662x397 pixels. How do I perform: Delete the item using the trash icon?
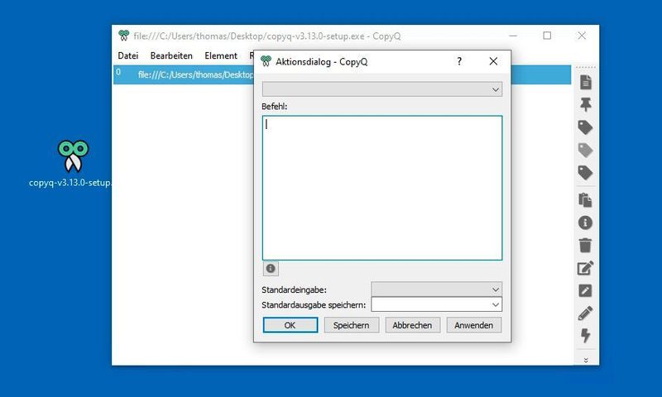[585, 245]
